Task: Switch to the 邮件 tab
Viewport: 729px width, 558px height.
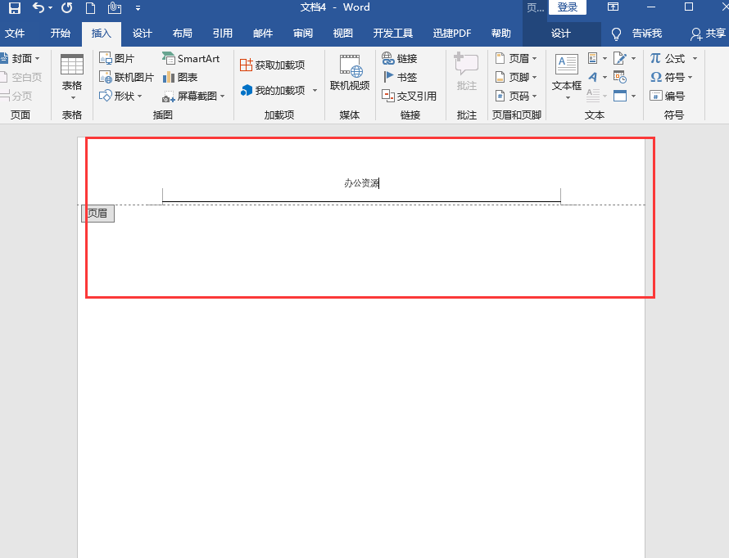Action: pyautogui.click(x=263, y=34)
